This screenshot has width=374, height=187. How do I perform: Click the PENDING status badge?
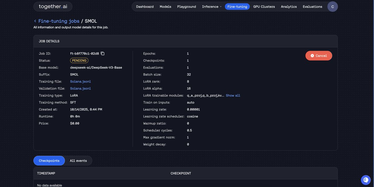(x=79, y=61)
